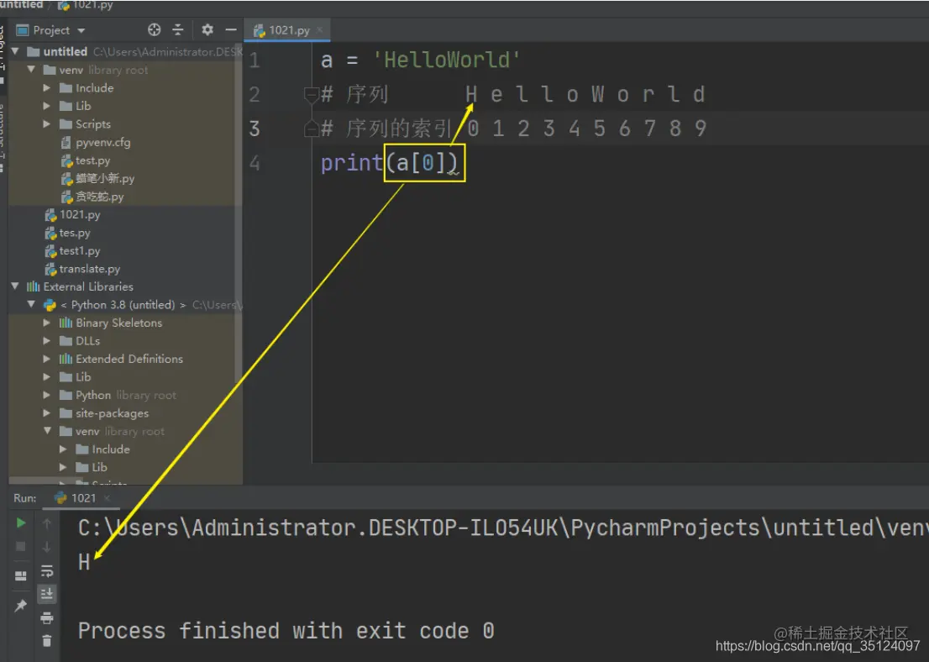Viewport: 929px width, 662px height.
Task: Click the print console output icon
Action: [x=47, y=618]
